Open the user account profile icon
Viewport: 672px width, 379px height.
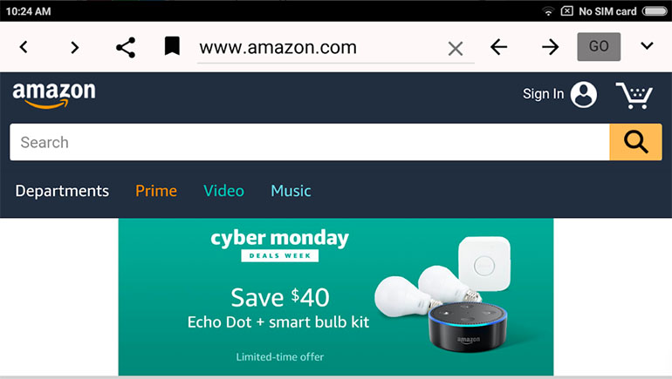pyautogui.click(x=583, y=95)
